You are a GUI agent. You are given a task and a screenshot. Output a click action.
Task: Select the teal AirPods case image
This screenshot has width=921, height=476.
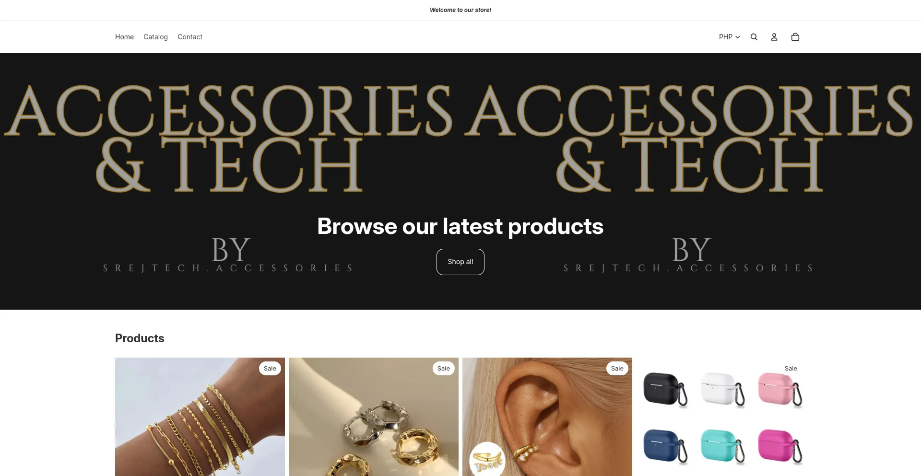(x=723, y=446)
